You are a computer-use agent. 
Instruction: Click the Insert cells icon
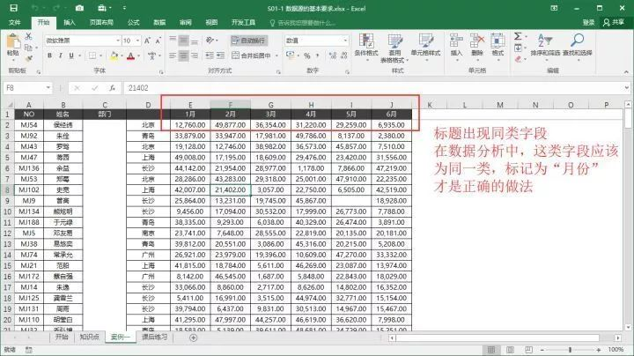click(456, 41)
